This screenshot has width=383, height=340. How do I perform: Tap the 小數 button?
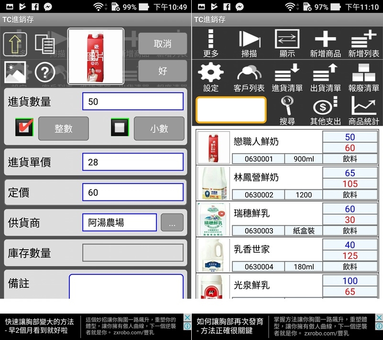pos(159,129)
